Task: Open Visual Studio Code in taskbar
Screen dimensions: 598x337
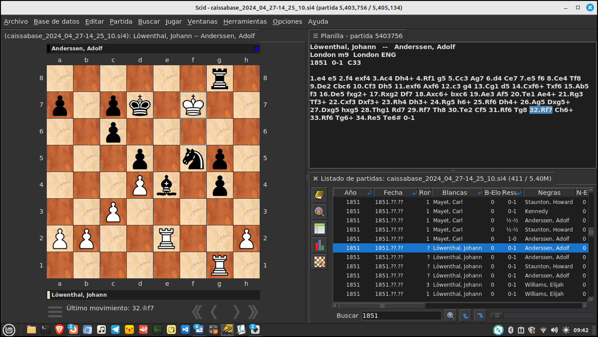Action: coord(185,330)
